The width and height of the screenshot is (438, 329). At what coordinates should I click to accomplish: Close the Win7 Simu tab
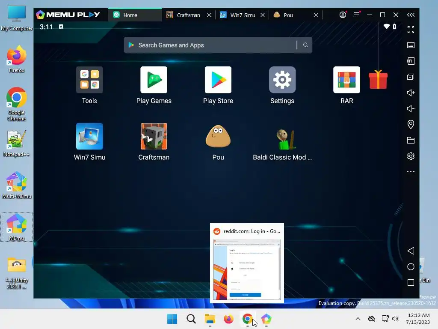coord(263,15)
